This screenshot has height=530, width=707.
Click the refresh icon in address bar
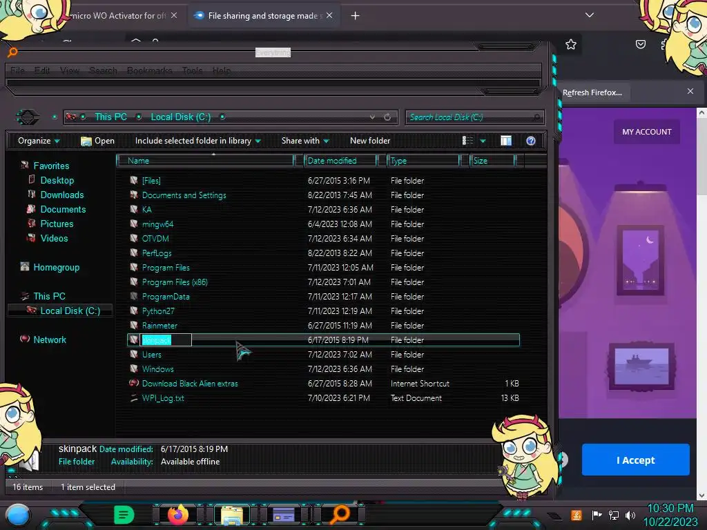[387, 117]
